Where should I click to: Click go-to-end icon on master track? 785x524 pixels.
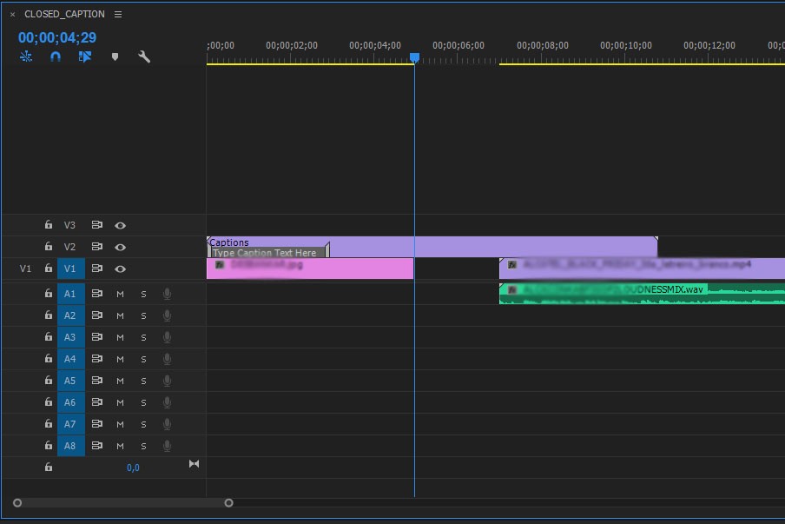[195, 464]
